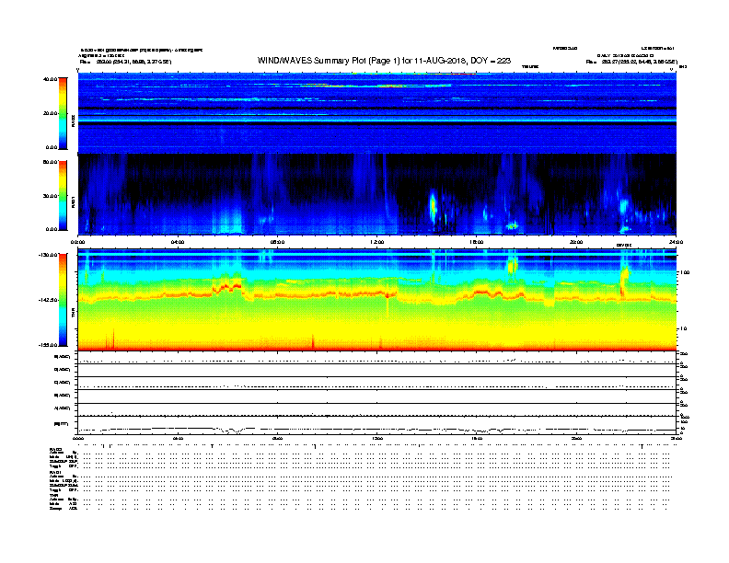Click the 0.00 label on RAD2 scale

point(52,147)
